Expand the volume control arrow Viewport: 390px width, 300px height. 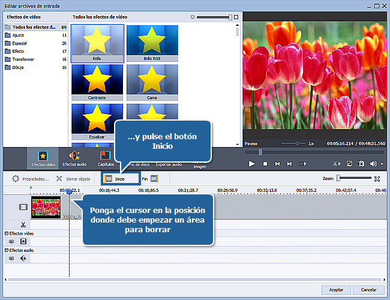tap(381, 163)
